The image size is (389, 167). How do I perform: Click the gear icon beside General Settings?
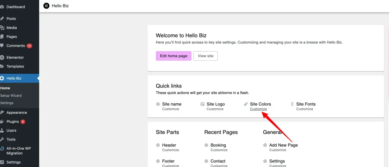click(x=265, y=161)
